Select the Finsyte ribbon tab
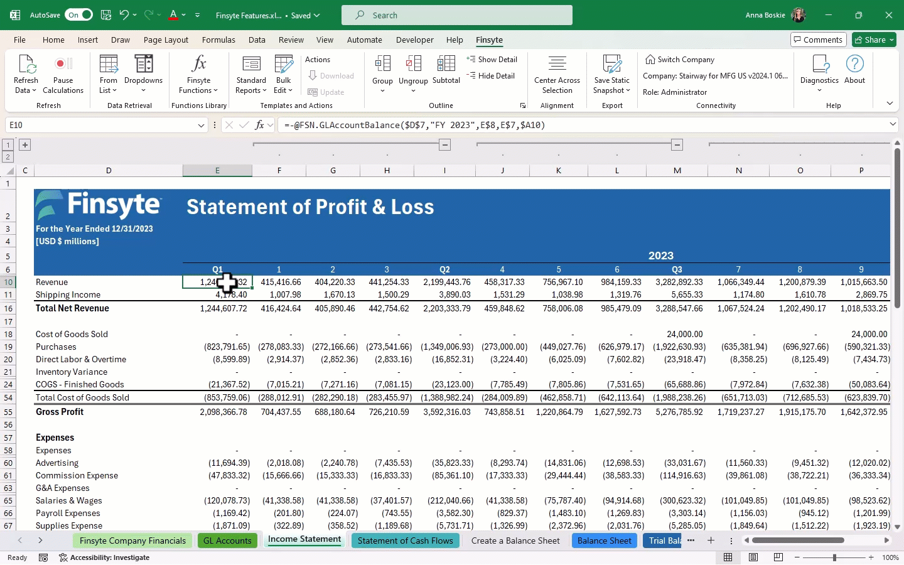 coord(489,40)
